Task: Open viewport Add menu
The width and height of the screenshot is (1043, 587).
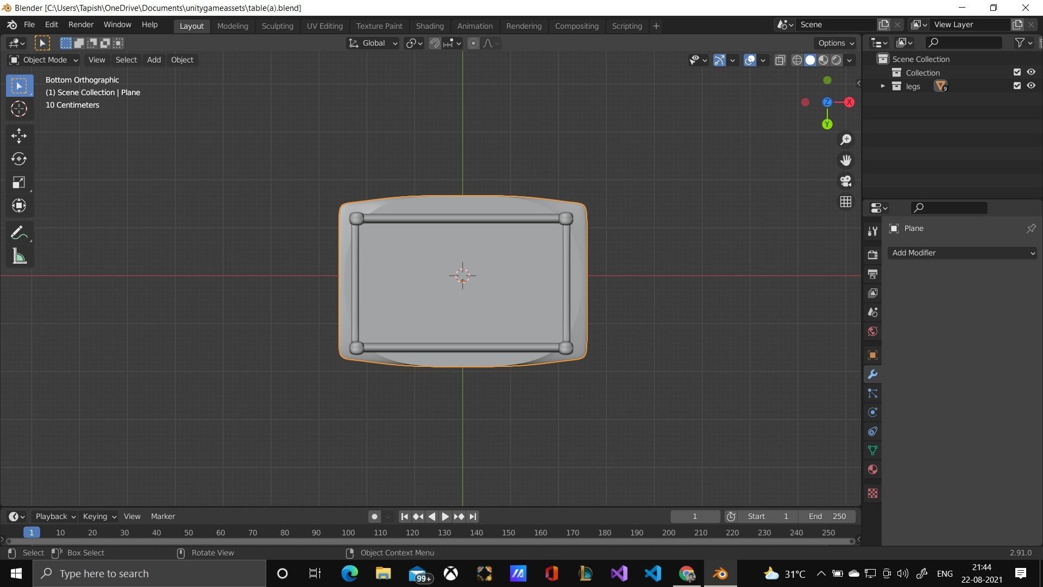Action: coord(154,60)
